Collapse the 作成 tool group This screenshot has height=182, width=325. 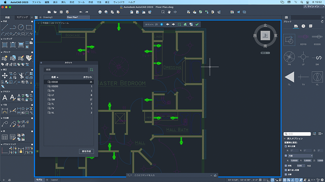(2, 21)
